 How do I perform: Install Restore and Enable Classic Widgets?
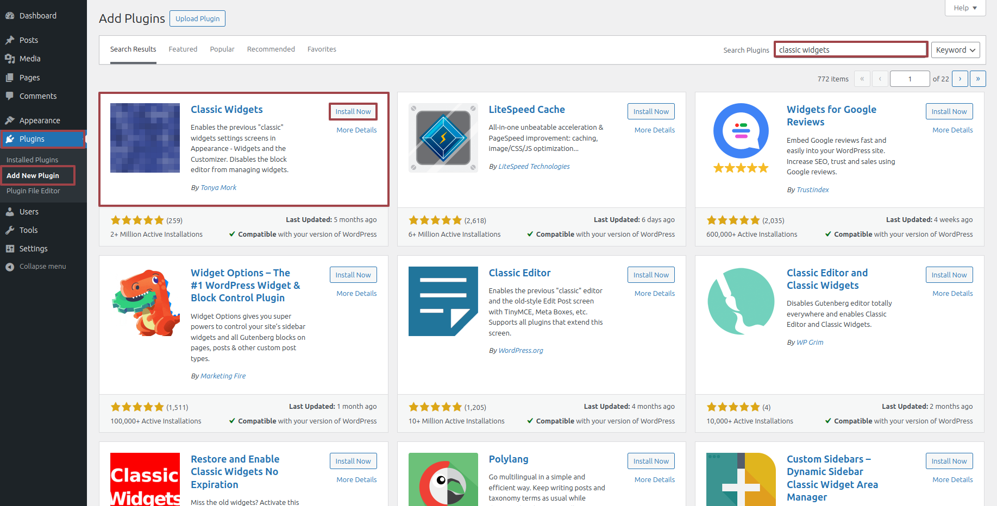353,461
